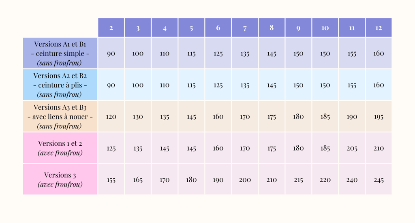This screenshot has height=223, width=415.
Task: Click the 220 cell under size 10
Action: tap(325, 179)
